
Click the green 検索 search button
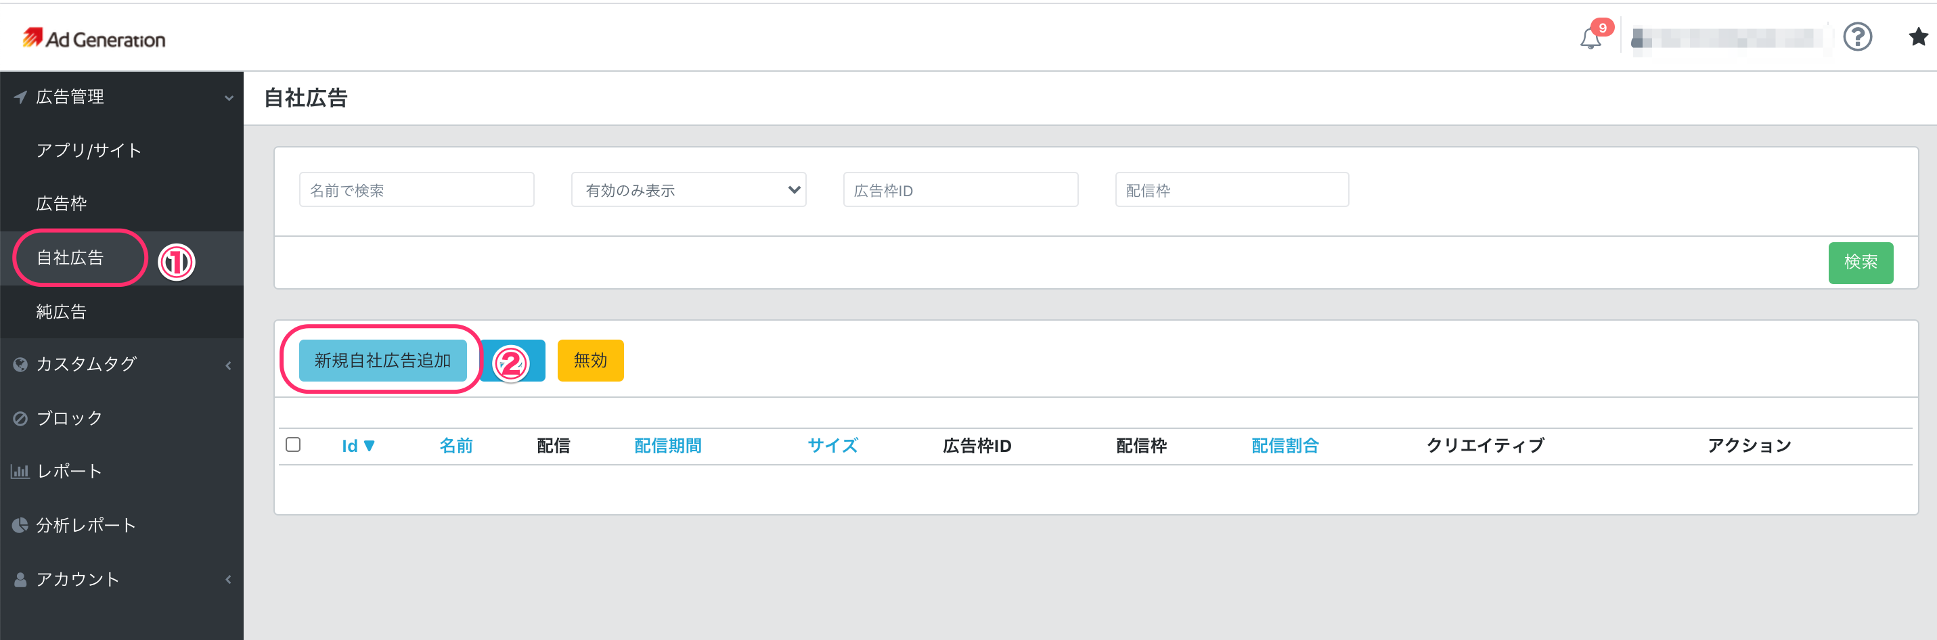[x=1861, y=262]
